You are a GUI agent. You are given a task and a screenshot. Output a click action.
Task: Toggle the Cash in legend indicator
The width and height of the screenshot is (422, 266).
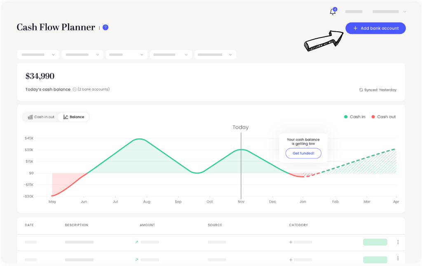pyautogui.click(x=345, y=117)
